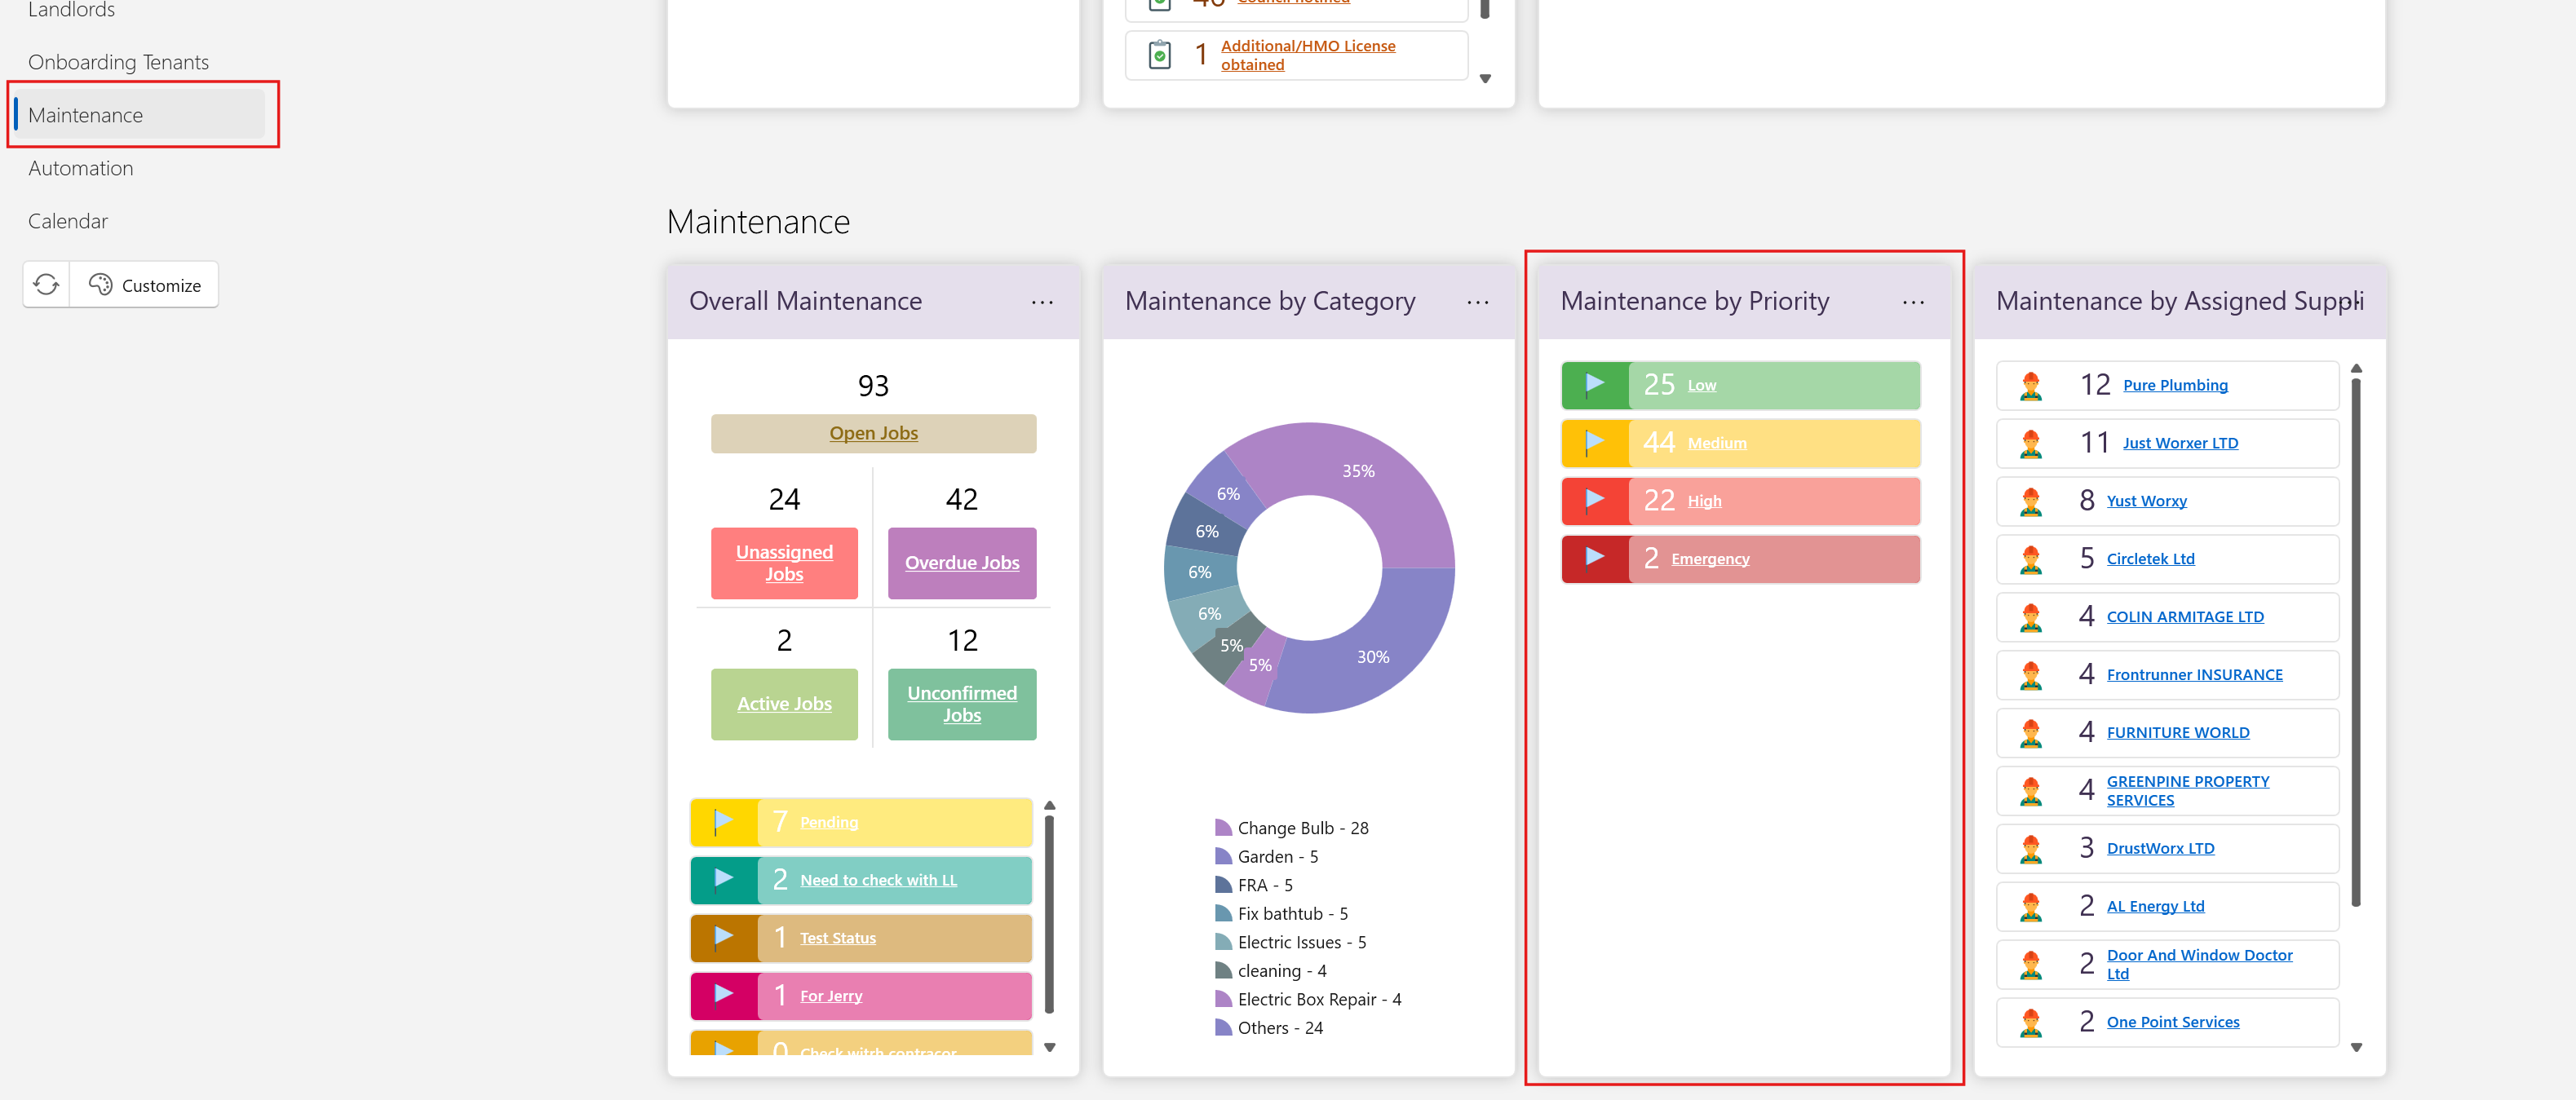Screen dimensions: 2576x1100
Task: Click the Need to check with LL teal flag
Action: [723, 879]
